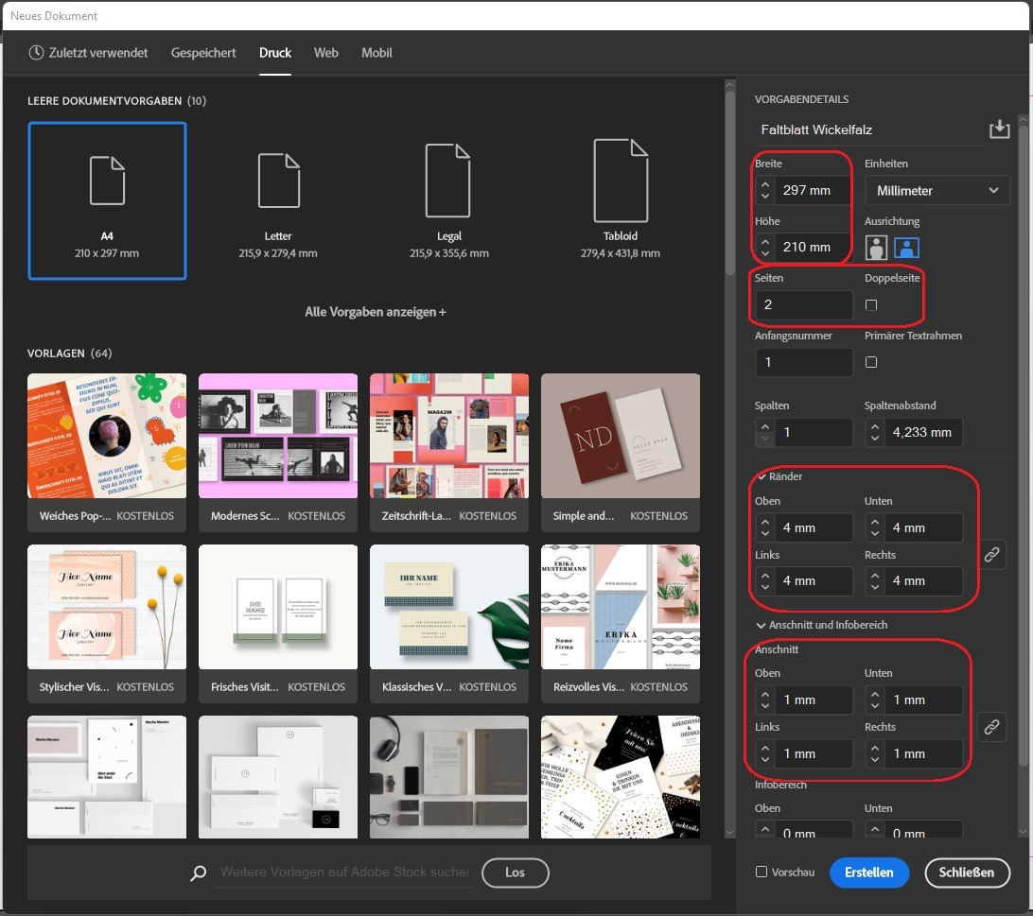This screenshot has width=1033, height=916.
Task: Click the search magnifier icon for Adobe Stock
Action: point(199,873)
